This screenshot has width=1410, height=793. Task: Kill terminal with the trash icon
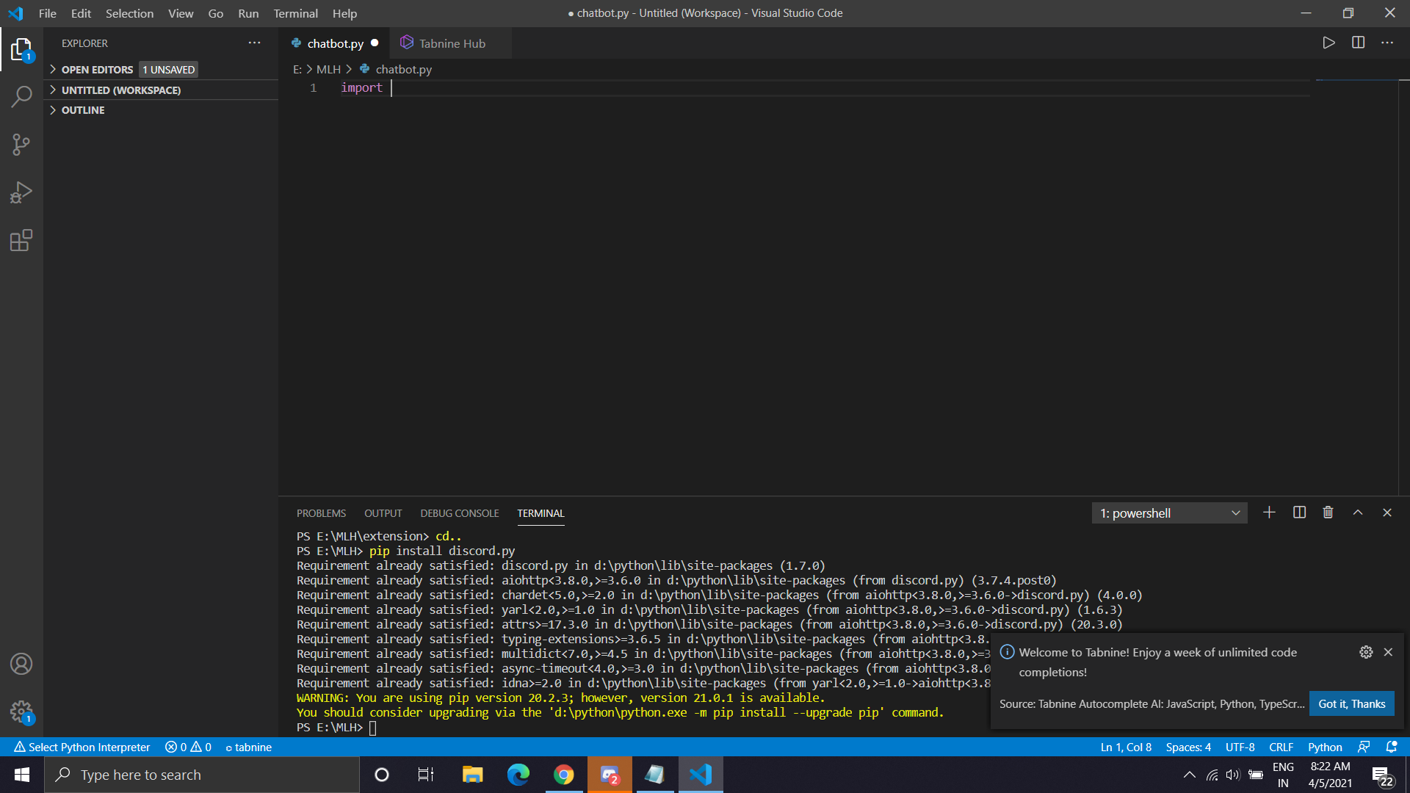(1328, 513)
